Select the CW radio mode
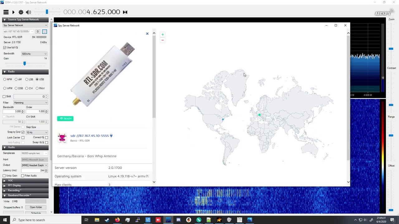The width and height of the screenshot is (399, 224). coord(27,88)
